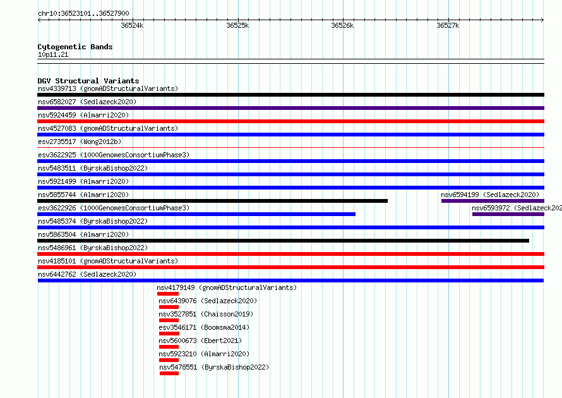562x398 pixels.
Task: Click the short red bar of nsv3527851
Action: pos(169,320)
